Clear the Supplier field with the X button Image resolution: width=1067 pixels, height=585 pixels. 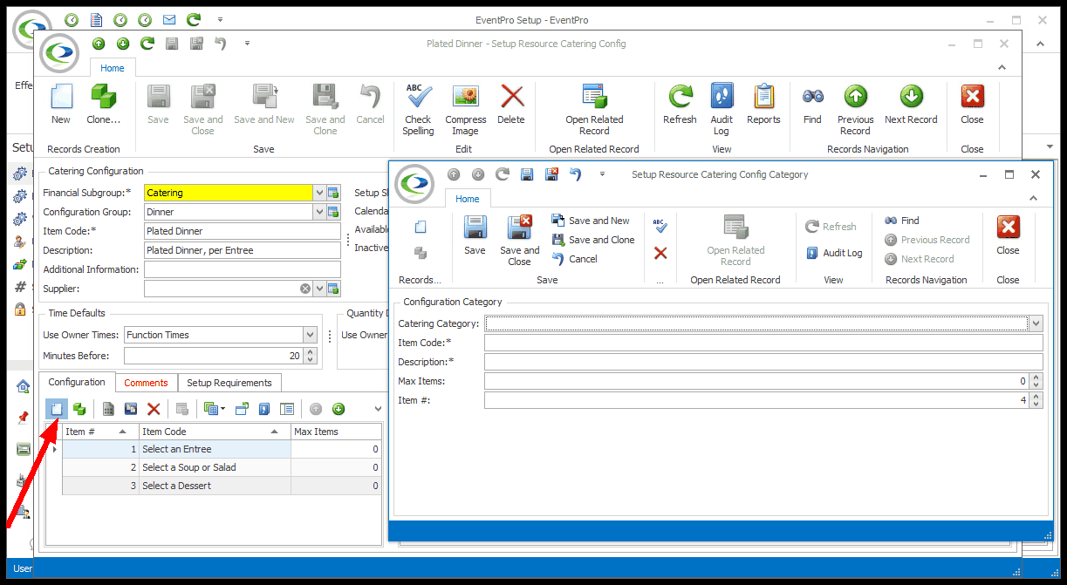point(304,289)
